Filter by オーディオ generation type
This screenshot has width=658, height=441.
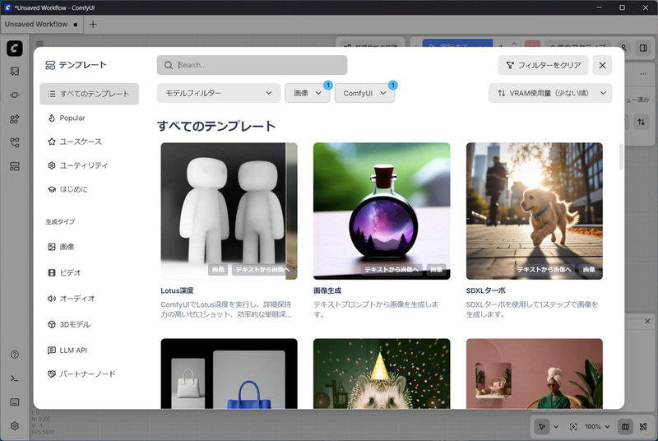point(90,299)
